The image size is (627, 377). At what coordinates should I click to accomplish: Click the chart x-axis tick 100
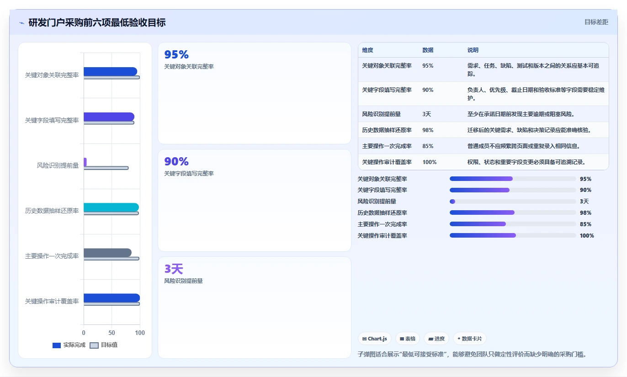(140, 333)
